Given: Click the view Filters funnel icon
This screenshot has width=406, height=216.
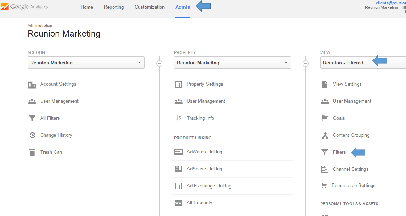Looking at the screenshot, I should pyautogui.click(x=325, y=152).
